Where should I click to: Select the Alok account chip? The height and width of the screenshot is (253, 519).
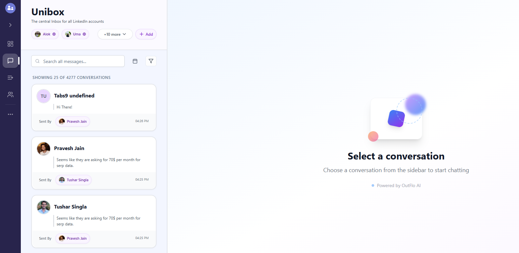pyautogui.click(x=45, y=34)
